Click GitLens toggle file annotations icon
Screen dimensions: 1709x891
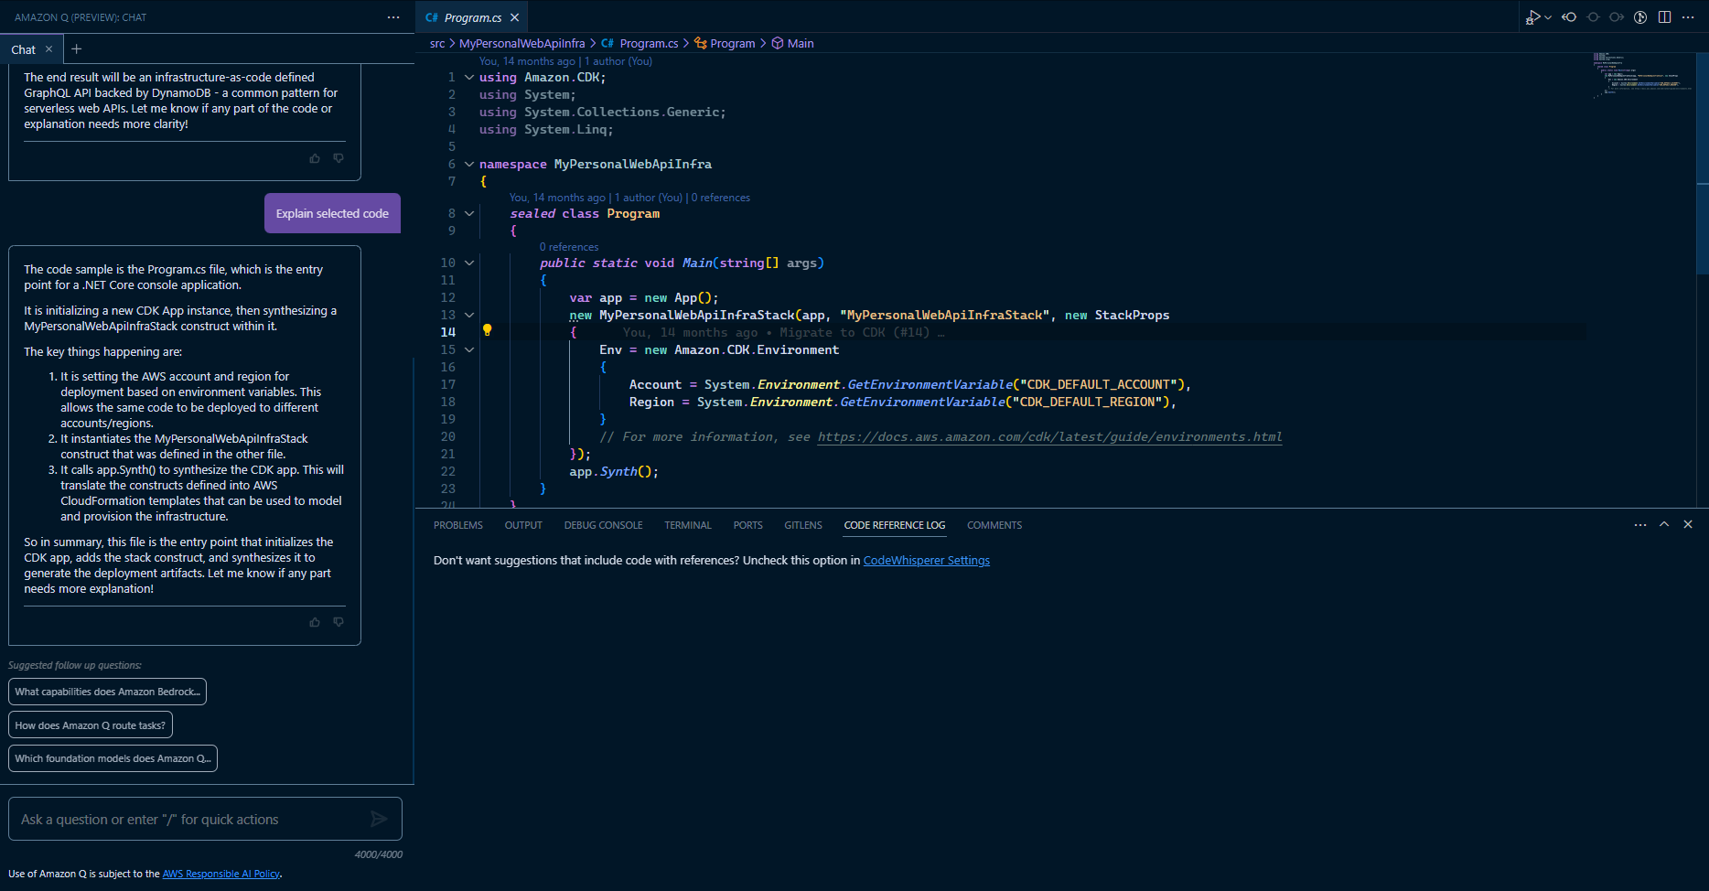(1640, 17)
